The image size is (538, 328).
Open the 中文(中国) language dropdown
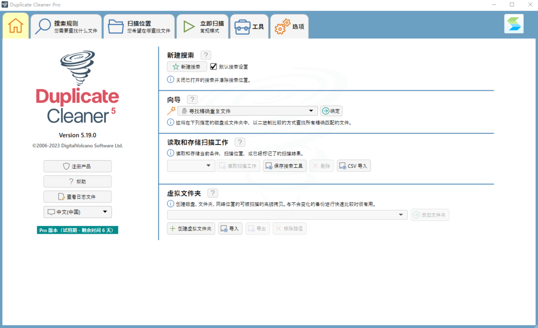pyautogui.click(x=78, y=212)
